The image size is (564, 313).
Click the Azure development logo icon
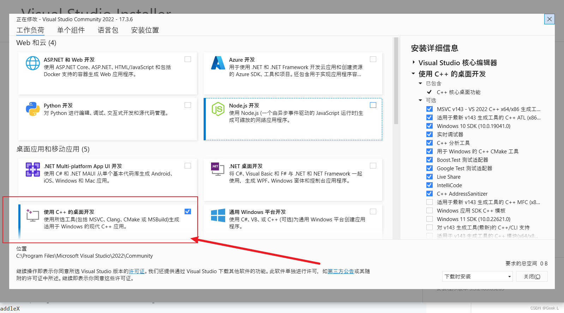(218, 63)
